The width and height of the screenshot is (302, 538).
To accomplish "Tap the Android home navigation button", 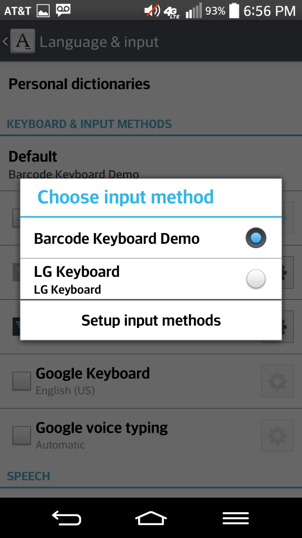I will (x=151, y=518).
